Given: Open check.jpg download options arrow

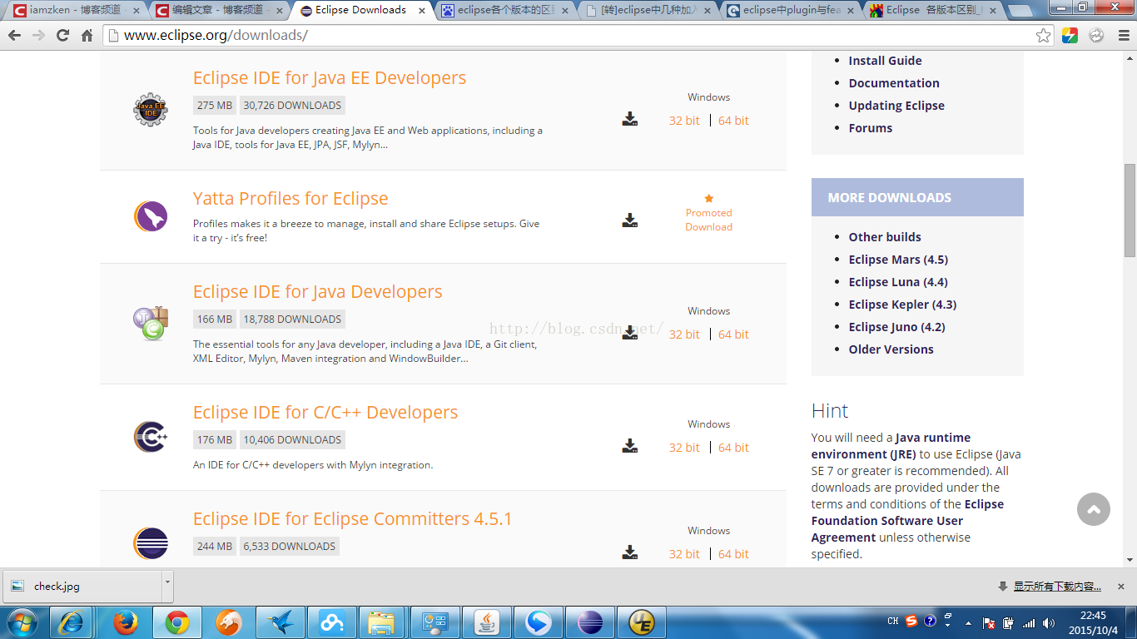Looking at the screenshot, I should 167,586.
